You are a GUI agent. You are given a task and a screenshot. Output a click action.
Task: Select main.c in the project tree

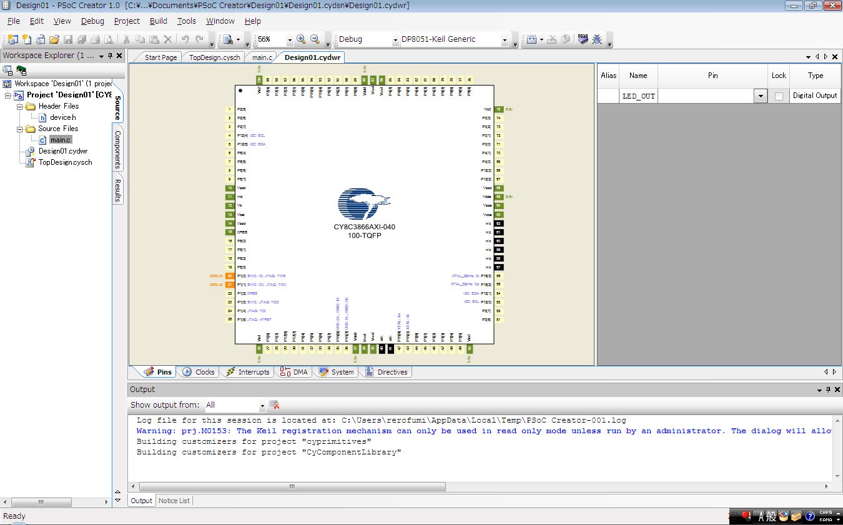(61, 140)
